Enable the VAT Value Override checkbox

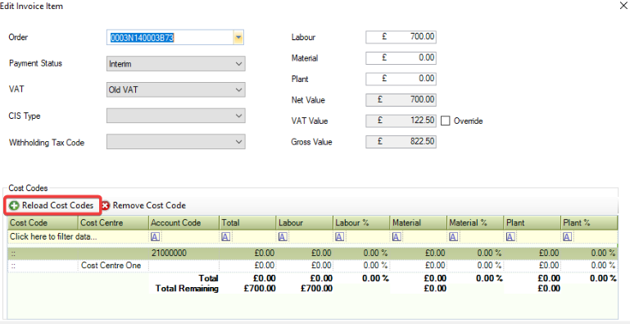click(x=445, y=121)
